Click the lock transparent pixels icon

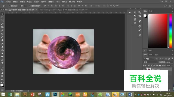[149, 66]
